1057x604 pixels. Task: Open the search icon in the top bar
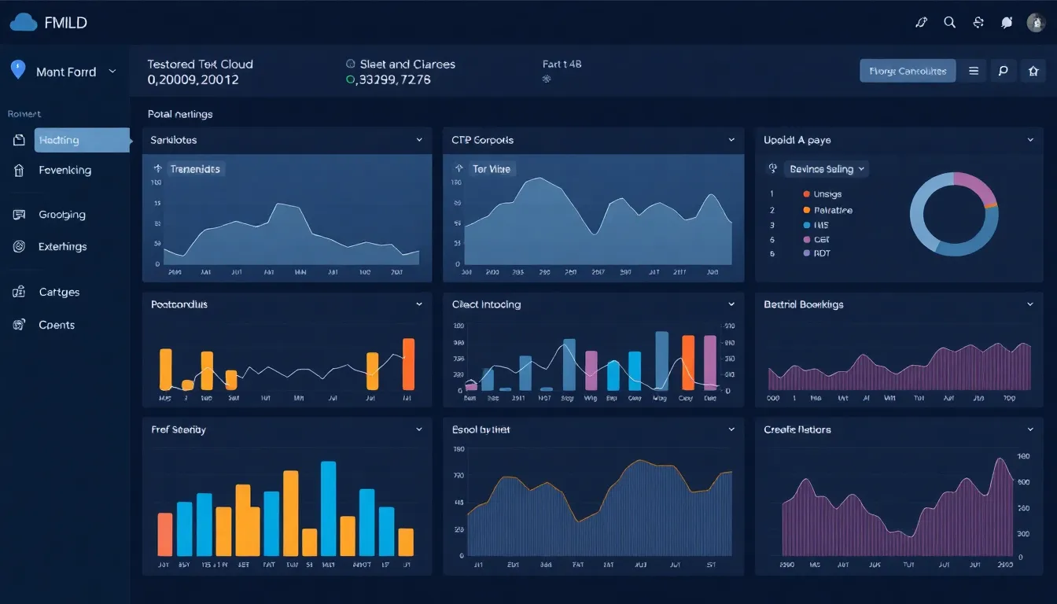tap(949, 22)
